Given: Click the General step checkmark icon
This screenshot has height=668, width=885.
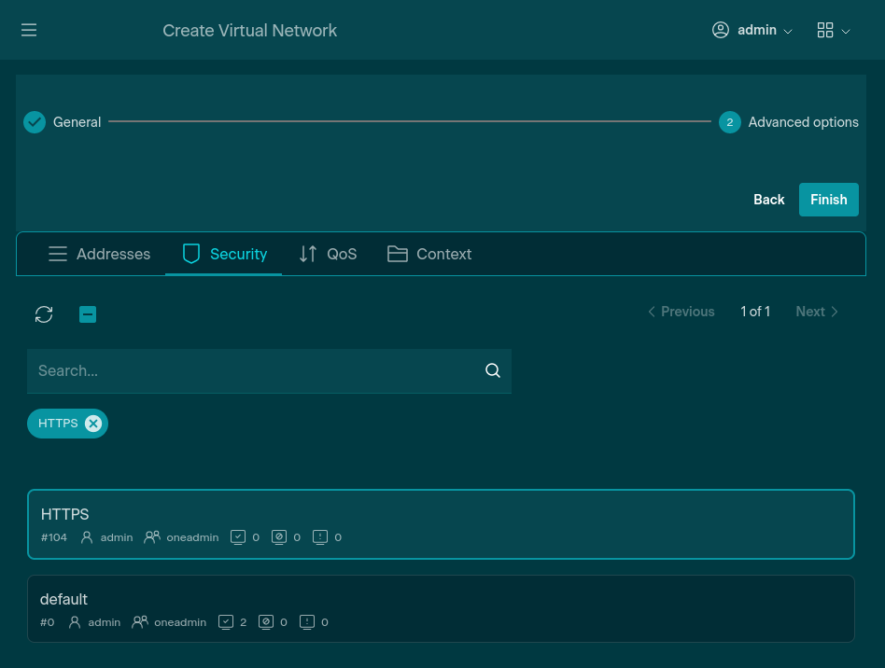Looking at the screenshot, I should point(35,122).
